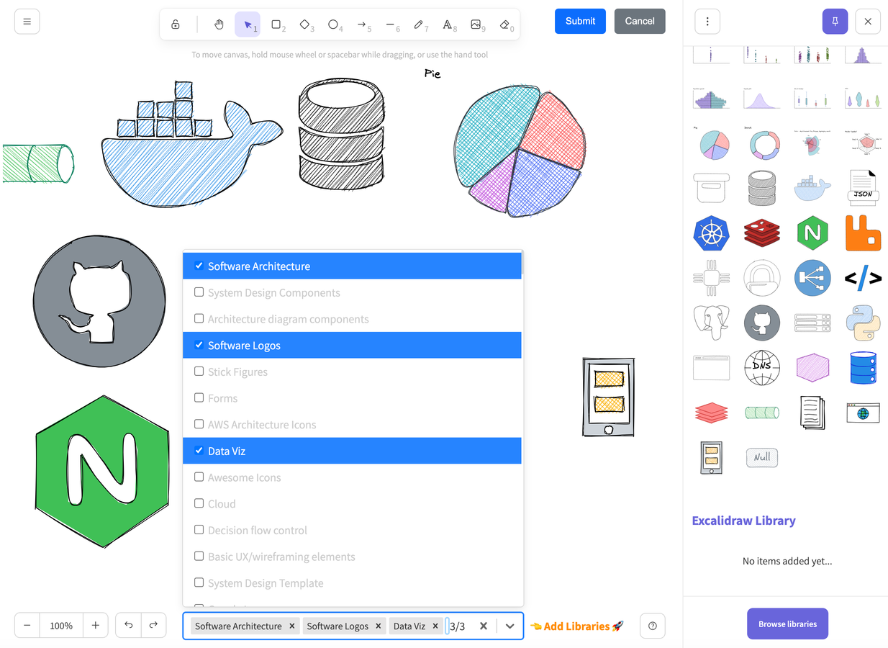Add the DNS globe library item
The image size is (888, 648).
(762, 366)
